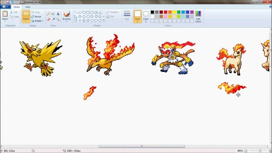Activate the Text tool
This screenshot has width=272, height=153.
tap(58, 14)
